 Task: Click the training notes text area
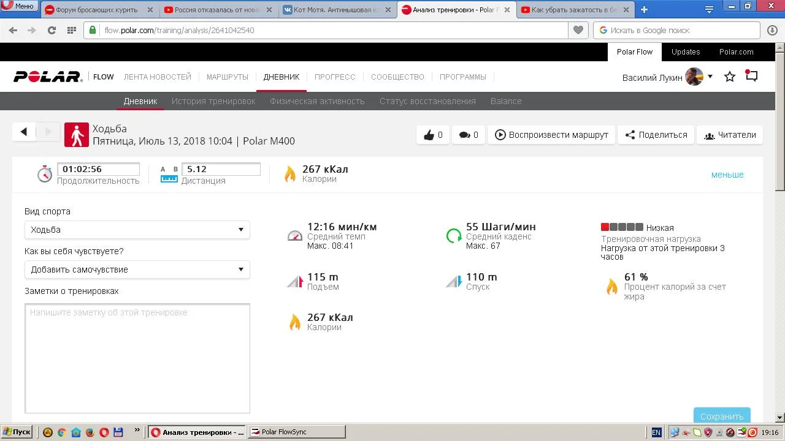click(137, 358)
